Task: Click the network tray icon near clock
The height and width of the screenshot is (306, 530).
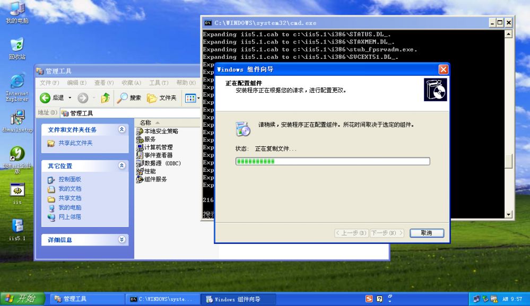Action: [x=476, y=299]
